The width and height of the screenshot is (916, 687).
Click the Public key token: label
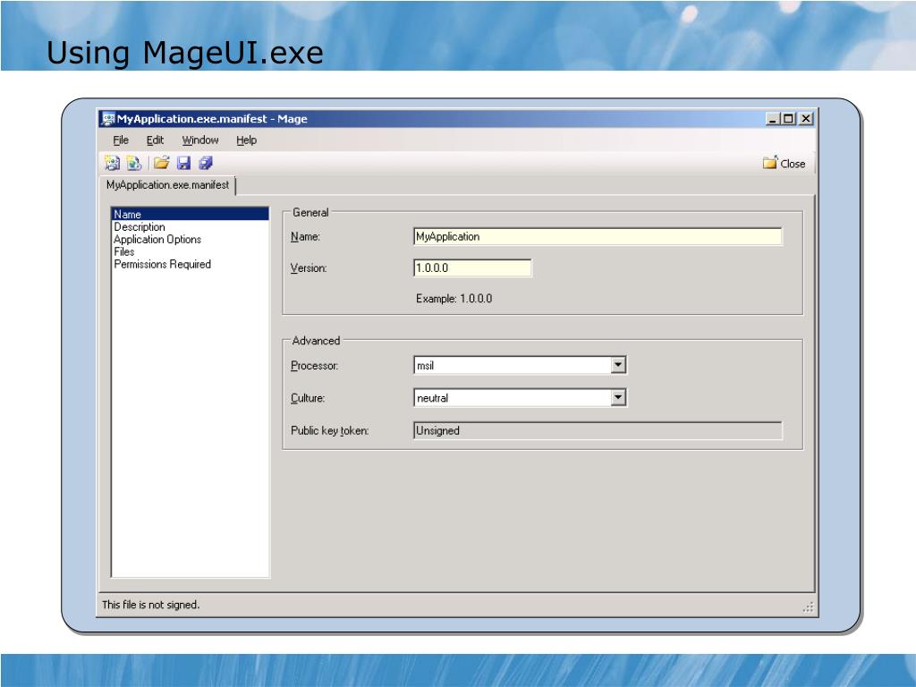(329, 430)
